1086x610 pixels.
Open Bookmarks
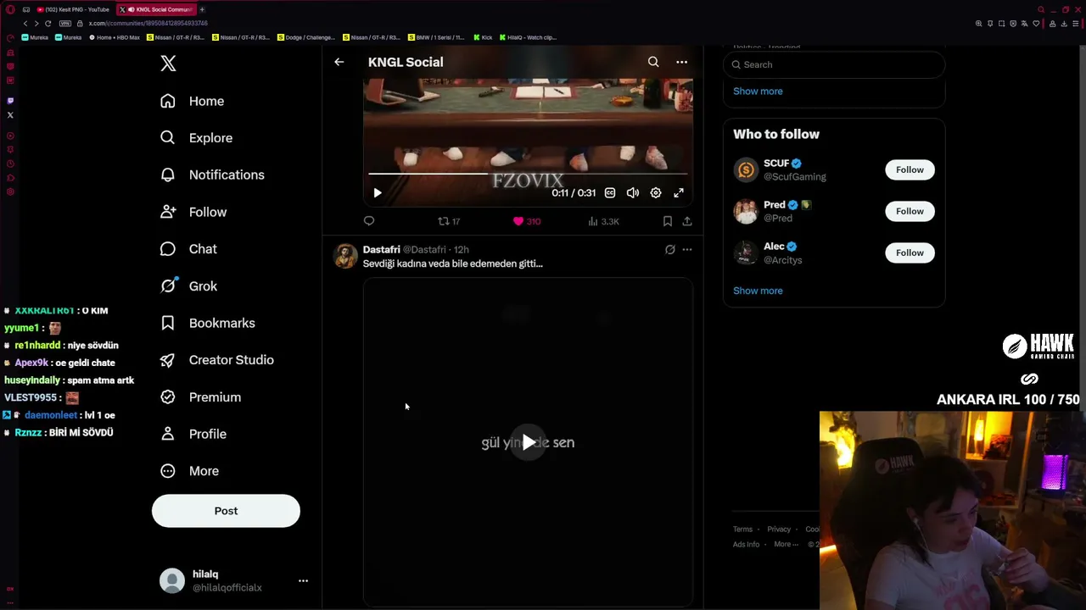(207, 323)
